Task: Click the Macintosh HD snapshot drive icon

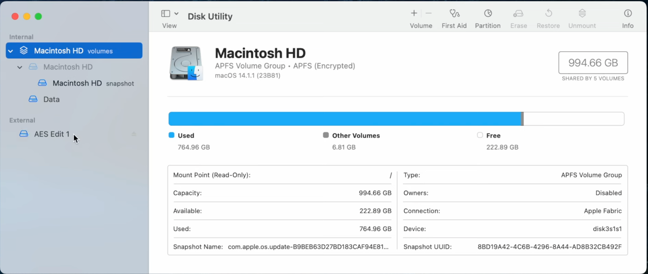Action: 42,83
